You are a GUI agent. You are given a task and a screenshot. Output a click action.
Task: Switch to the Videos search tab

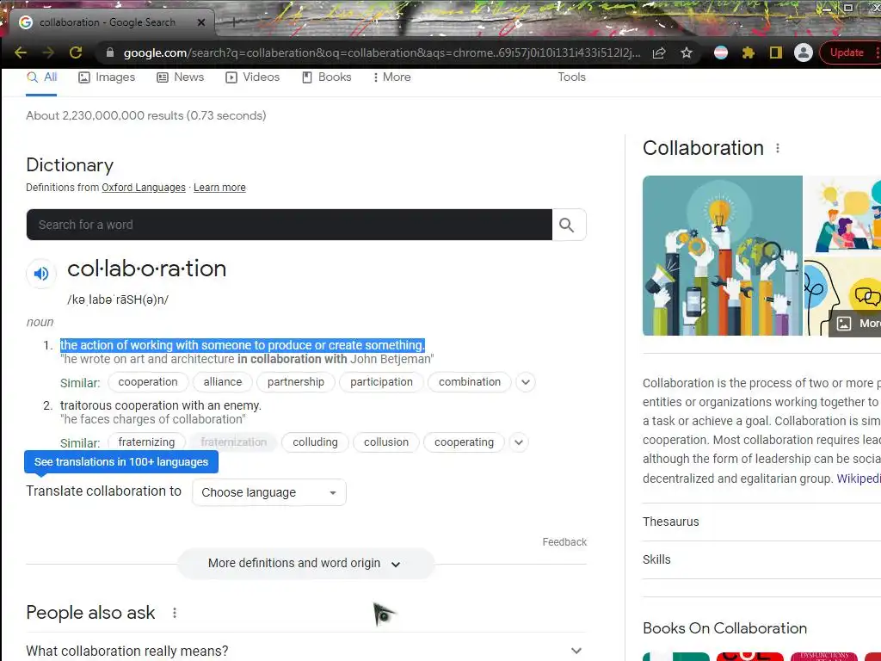pyautogui.click(x=252, y=77)
